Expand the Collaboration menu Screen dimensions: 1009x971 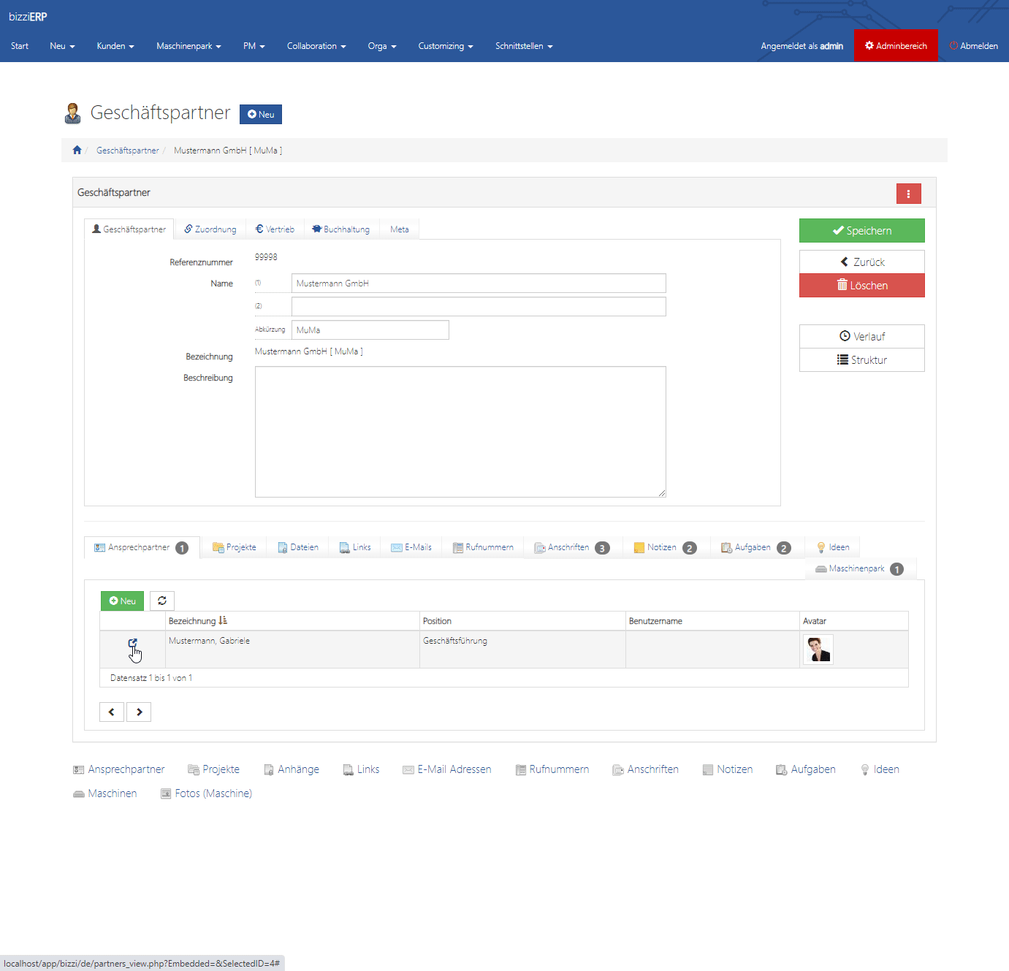pyautogui.click(x=316, y=46)
